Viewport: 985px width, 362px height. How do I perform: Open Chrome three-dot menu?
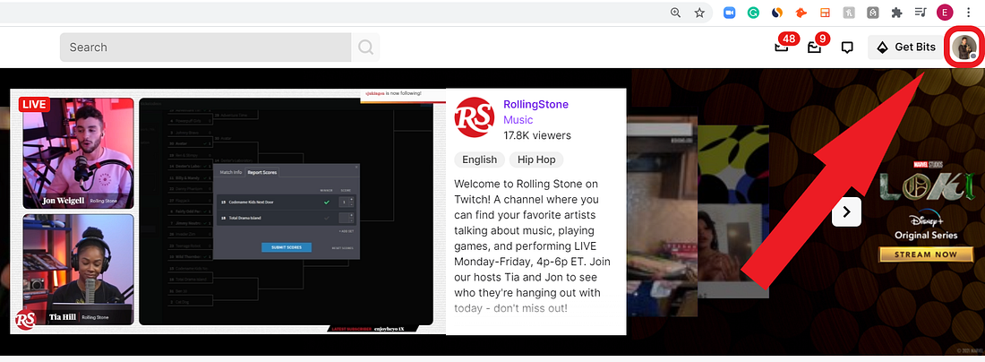click(x=968, y=13)
